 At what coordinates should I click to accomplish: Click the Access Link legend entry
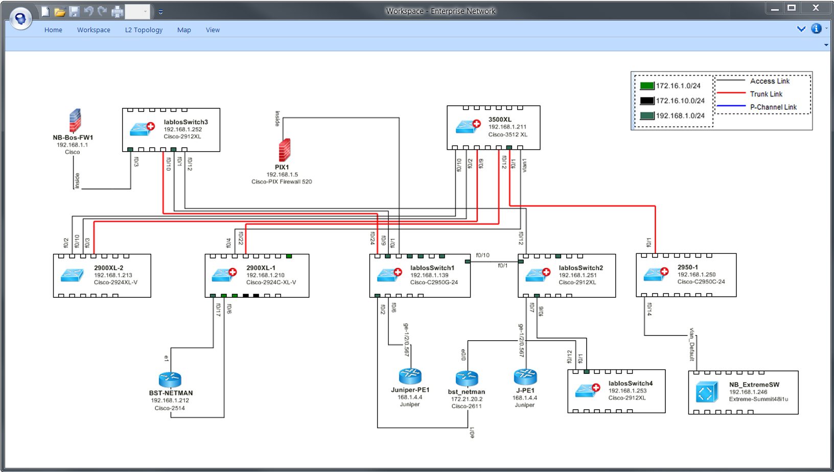click(x=770, y=81)
